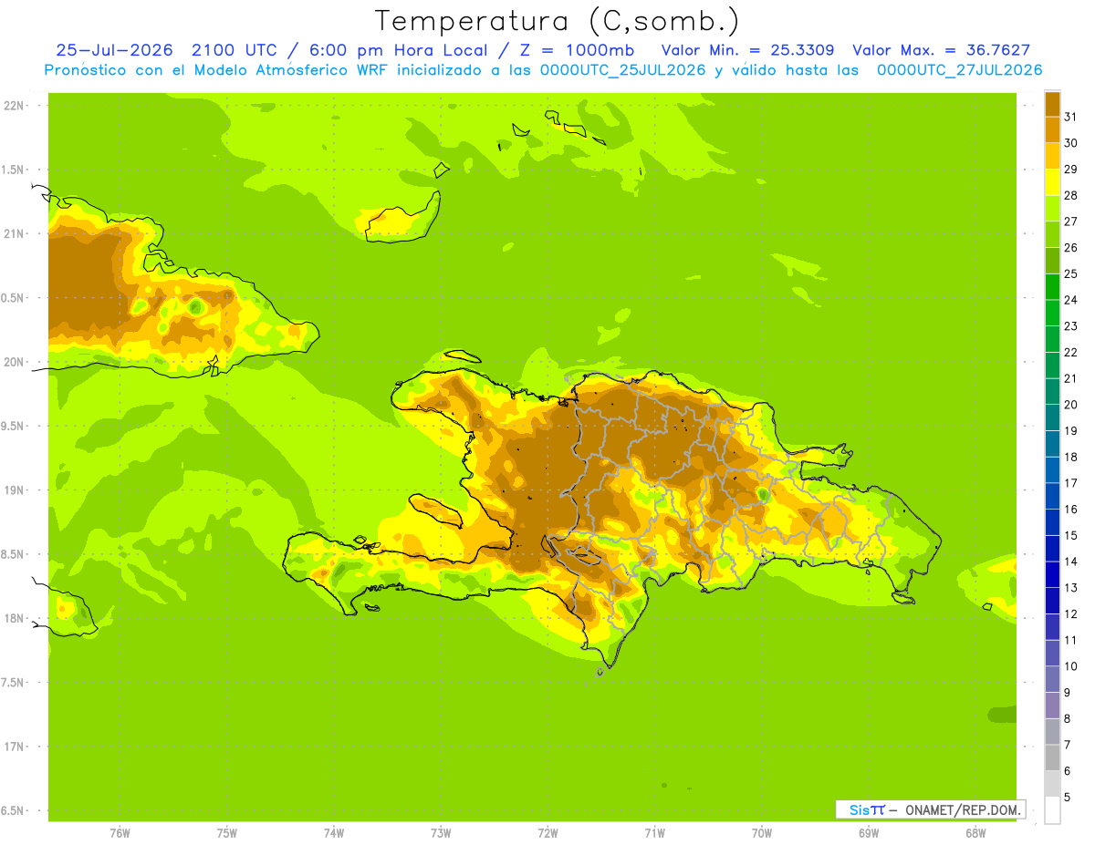
Task: Click legend value '28'
Action: 1071,195
